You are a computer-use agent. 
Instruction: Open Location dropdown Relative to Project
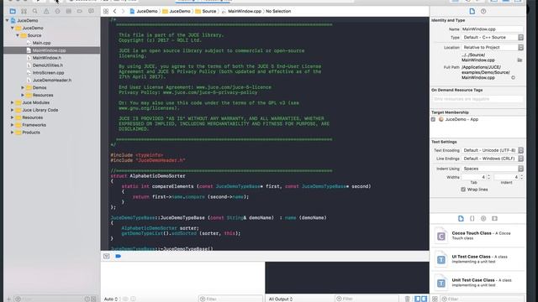pos(493,47)
